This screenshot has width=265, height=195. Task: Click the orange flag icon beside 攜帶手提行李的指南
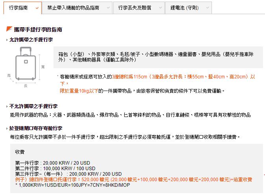click(x=9, y=29)
